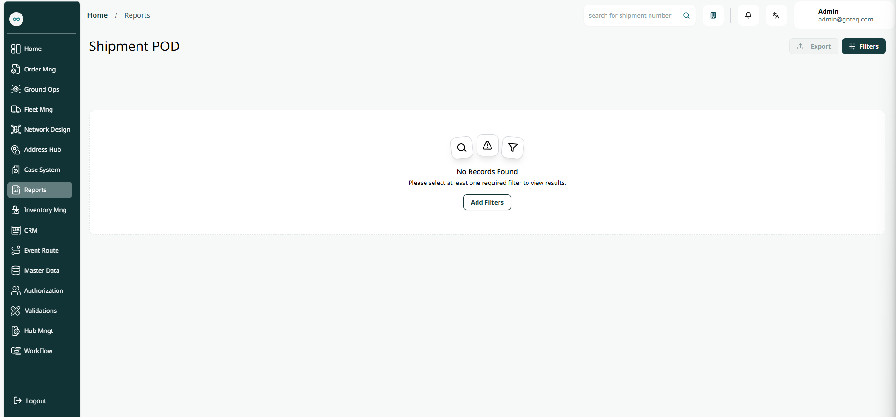Click the Validations icon in sidebar
The width and height of the screenshot is (896, 417).
click(15, 311)
